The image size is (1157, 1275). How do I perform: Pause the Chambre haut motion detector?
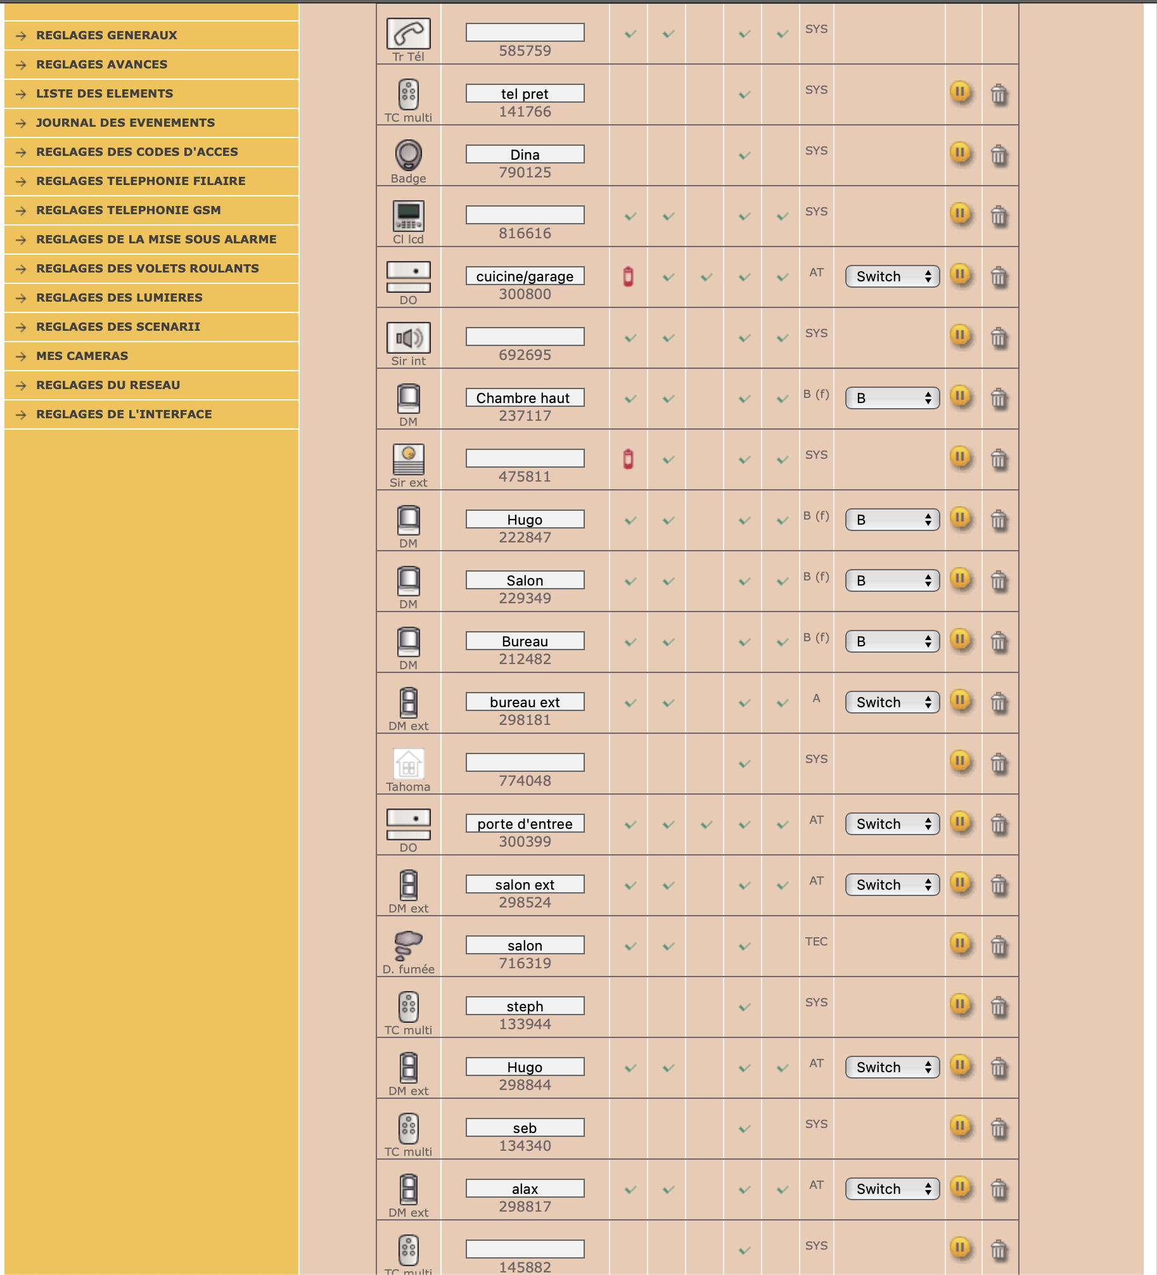961,397
